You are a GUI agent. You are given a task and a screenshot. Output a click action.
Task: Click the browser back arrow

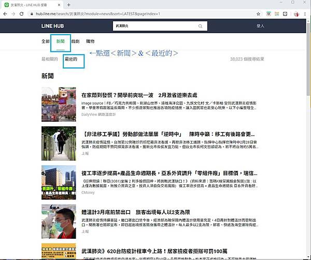pyautogui.click(x=5, y=14)
